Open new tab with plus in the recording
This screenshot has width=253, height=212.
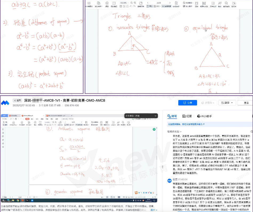click(72, 116)
